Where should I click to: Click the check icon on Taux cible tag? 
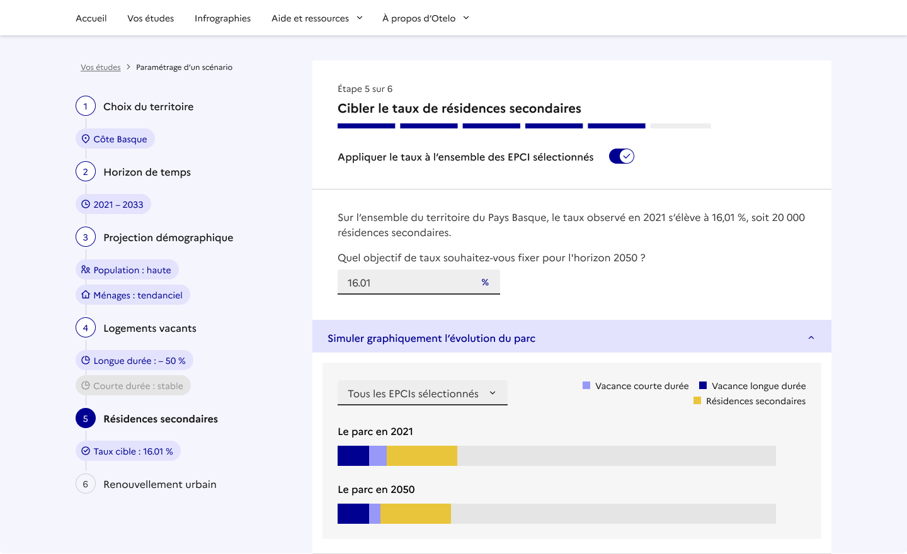pyautogui.click(x=86, y=451)
